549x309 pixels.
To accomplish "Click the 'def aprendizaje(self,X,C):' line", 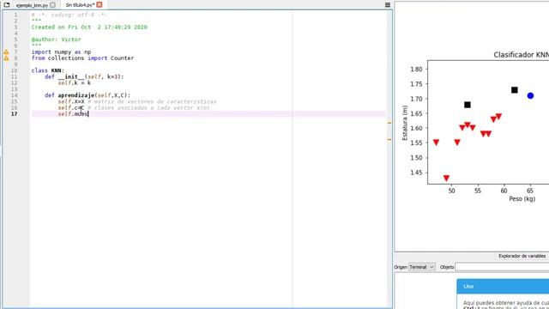I will click(x=87, y=95).
